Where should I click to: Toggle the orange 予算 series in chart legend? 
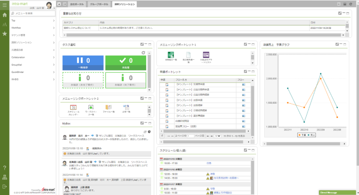point(302,135)
